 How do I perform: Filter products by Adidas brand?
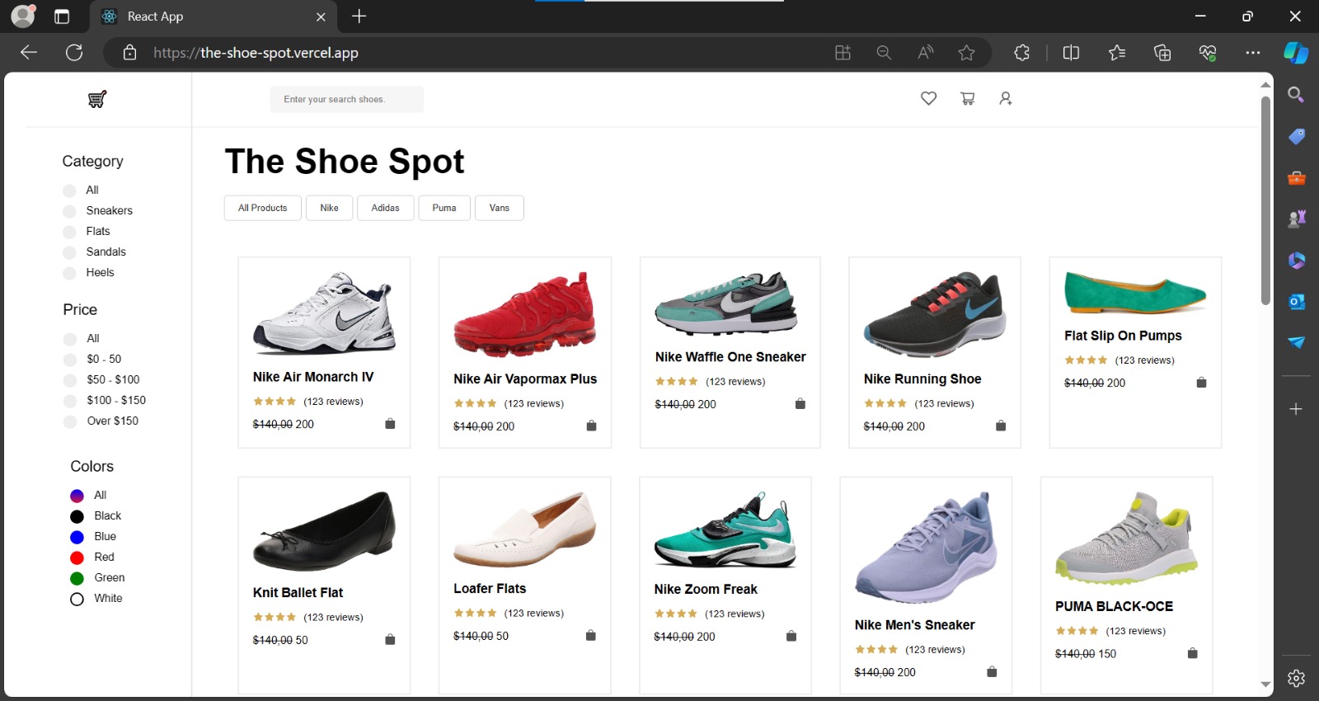[385, 208]
